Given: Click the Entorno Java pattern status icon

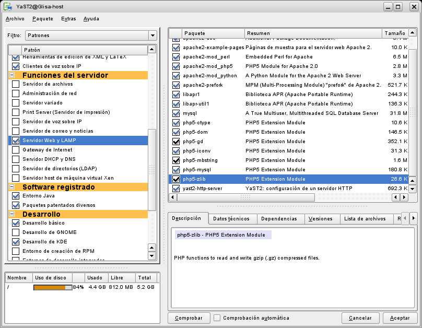Looking at the screenshot, I should point(16,196).
